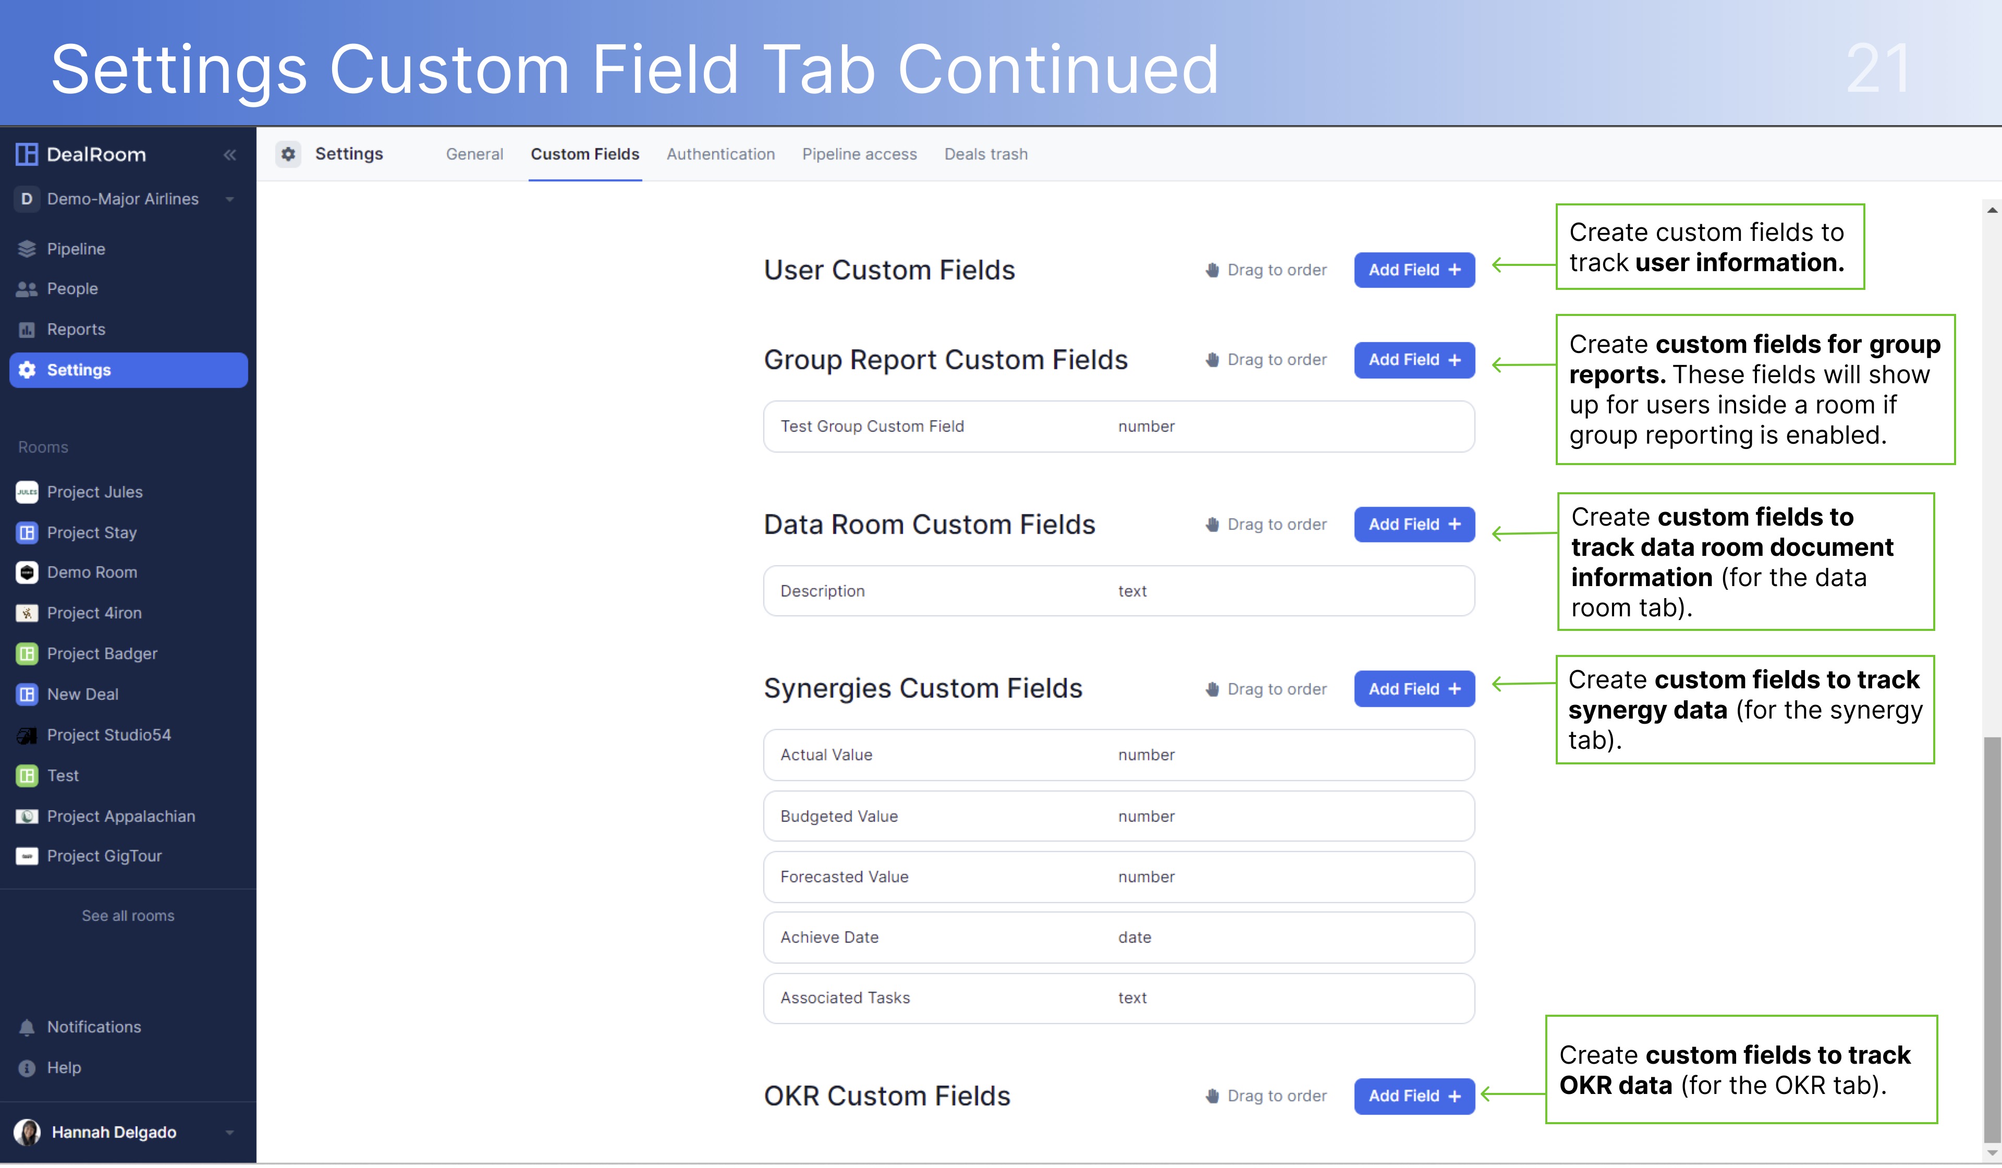Screen dimensions: 2002x1168
Task: Open the Project Jules room
Action: pos(94,491)
